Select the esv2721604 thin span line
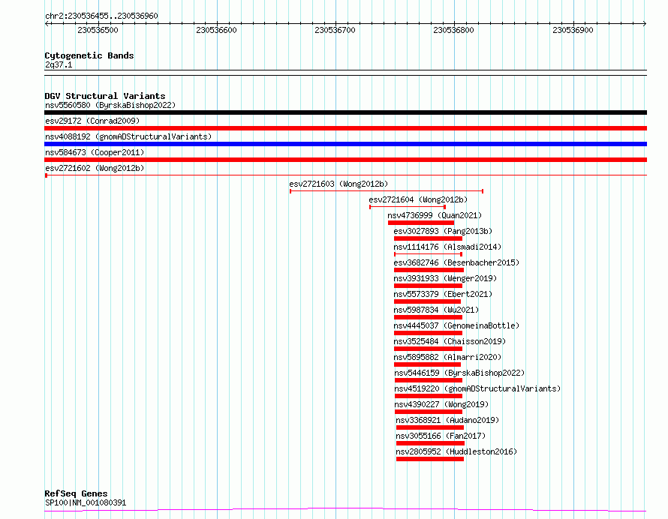This screenshot has height=519, width=668. click(x=408, y=207)
